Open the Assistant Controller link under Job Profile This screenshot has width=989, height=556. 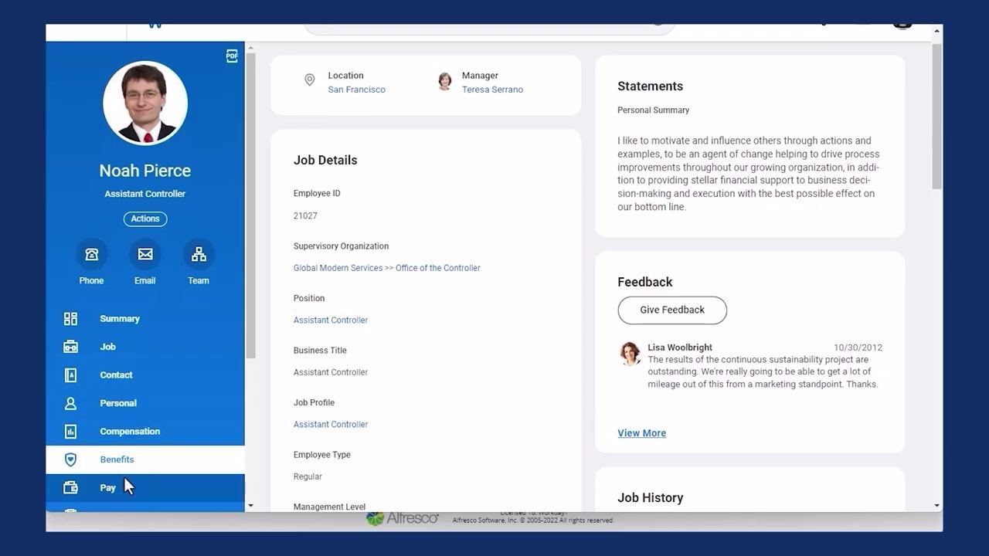click(x=331, y=424)
